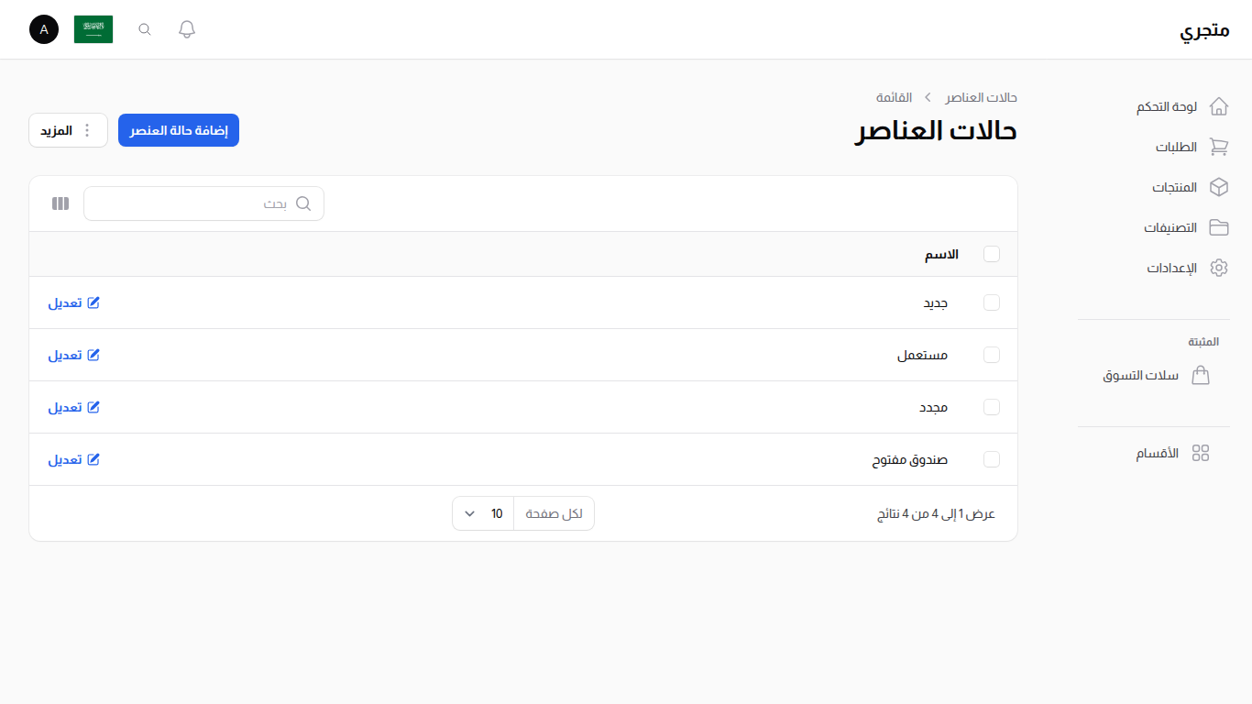Open the Saudi flag language selector
Image resolution: width=1252 pixels, height=704 pixels.
coord(93,28)
